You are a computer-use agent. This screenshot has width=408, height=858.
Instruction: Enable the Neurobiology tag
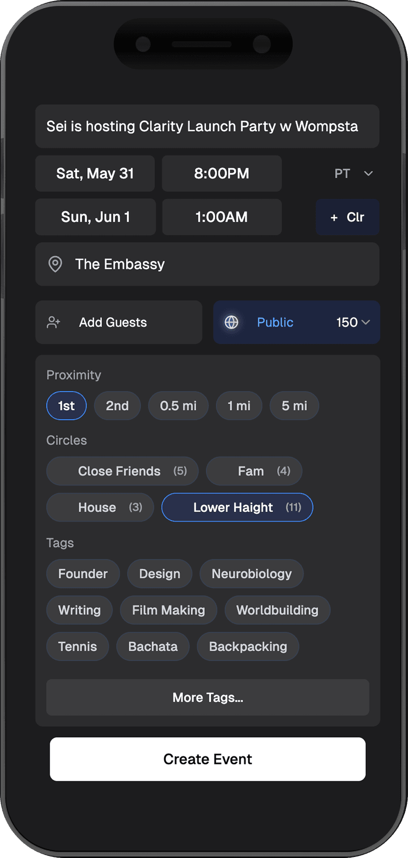tap(251, 574)
